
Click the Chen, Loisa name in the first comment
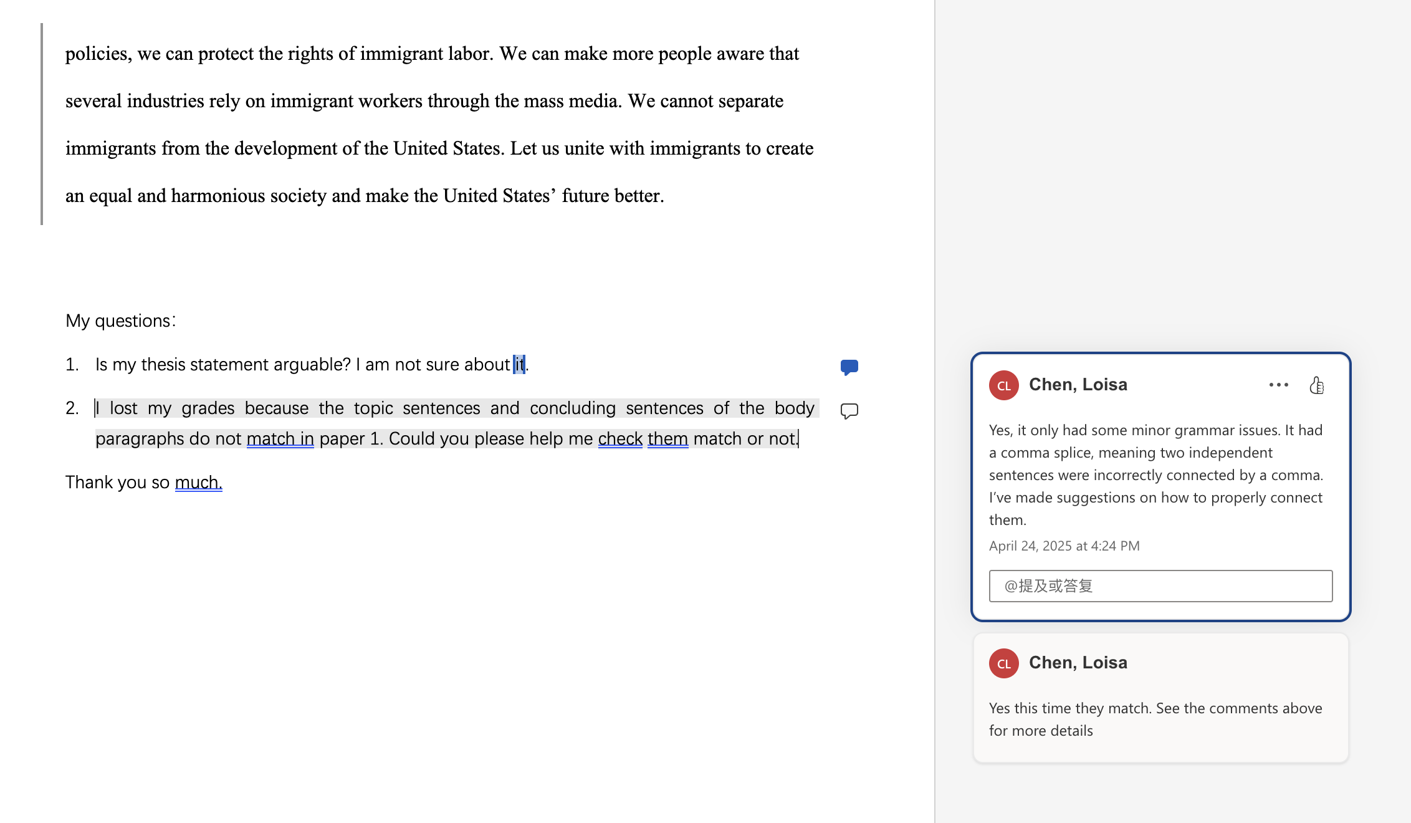point(1078,385)
